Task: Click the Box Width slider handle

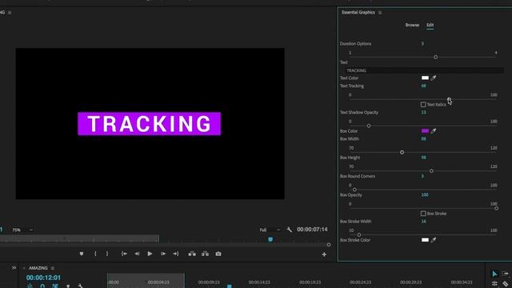Action: [x=402, y=153]
